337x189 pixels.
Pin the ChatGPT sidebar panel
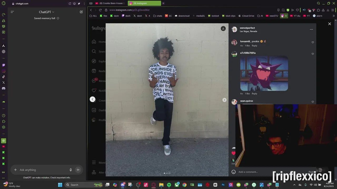tap(79, 4)
